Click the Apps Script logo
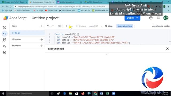This screenshot has height=96, width=171. pyautogui.click(x=6, y=18)
